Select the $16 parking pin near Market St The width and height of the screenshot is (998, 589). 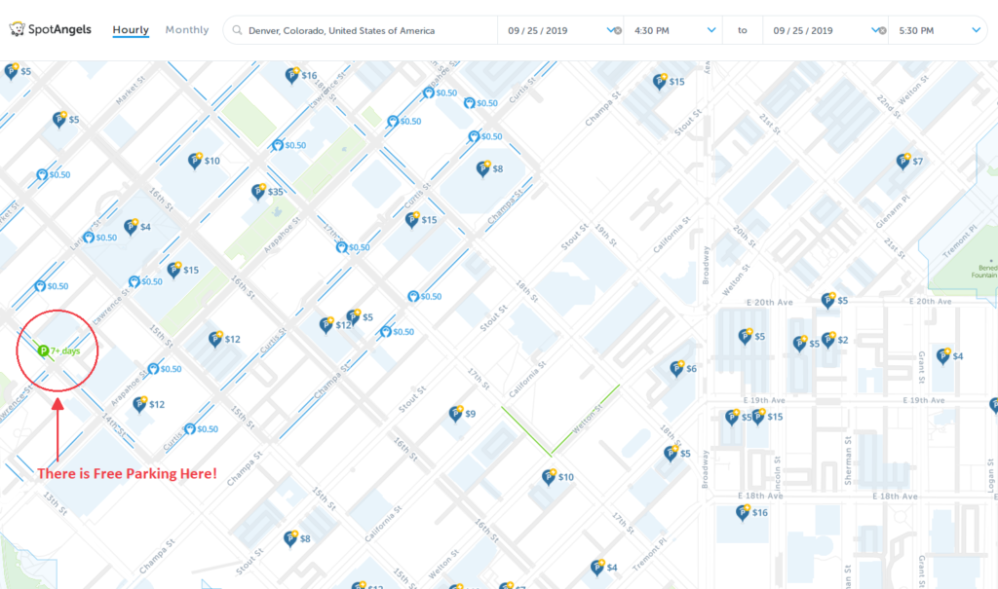[292, 76]
